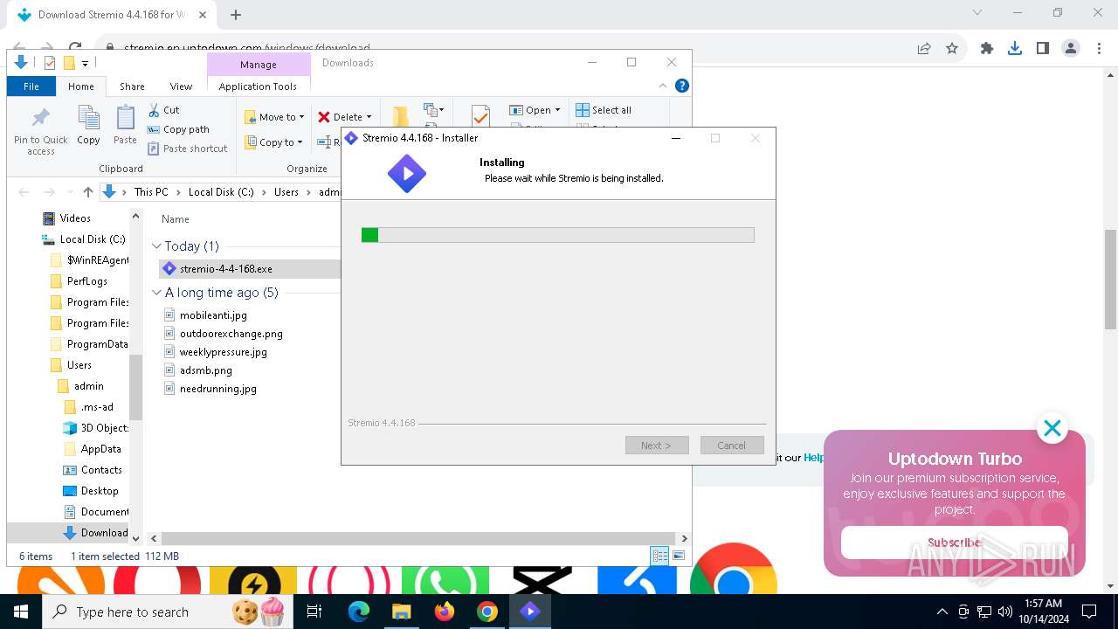Click the Name column header
Image resolution: width=1118 pixels, height=629 pixels.
tap(176, 219)
